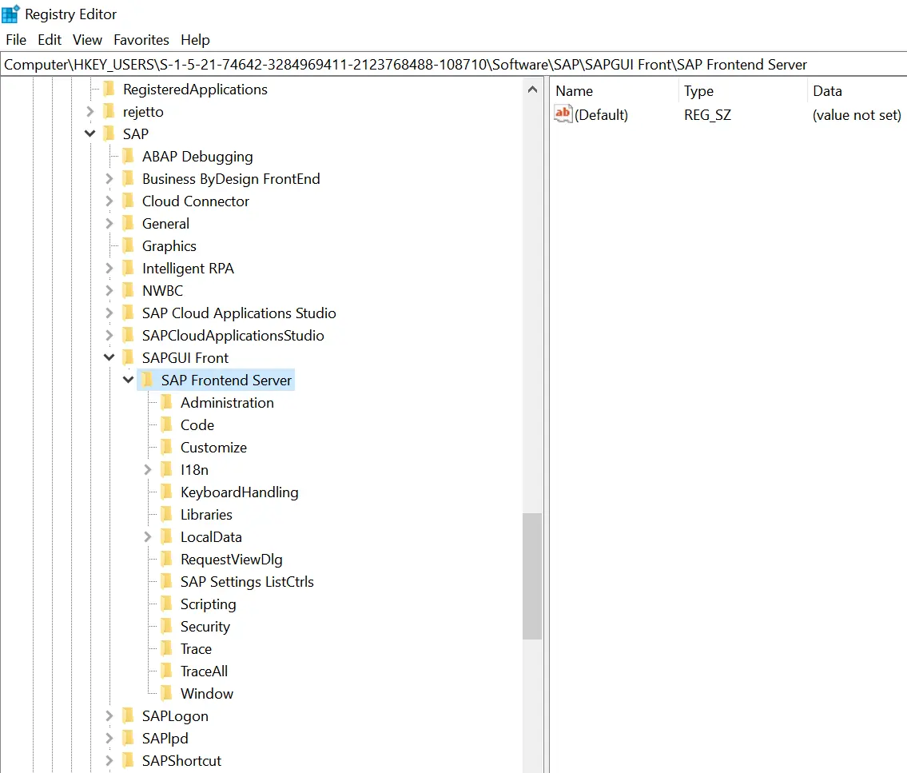This screenshot has height=773, width=907.
Task: Click the rejetto folder icon
Action: (x=109, y=112)
